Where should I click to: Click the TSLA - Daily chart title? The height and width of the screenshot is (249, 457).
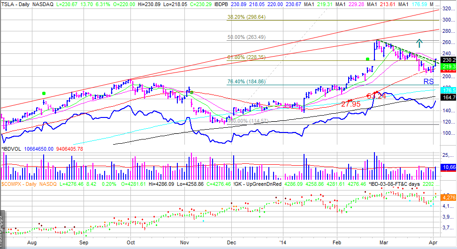point(15,5)
